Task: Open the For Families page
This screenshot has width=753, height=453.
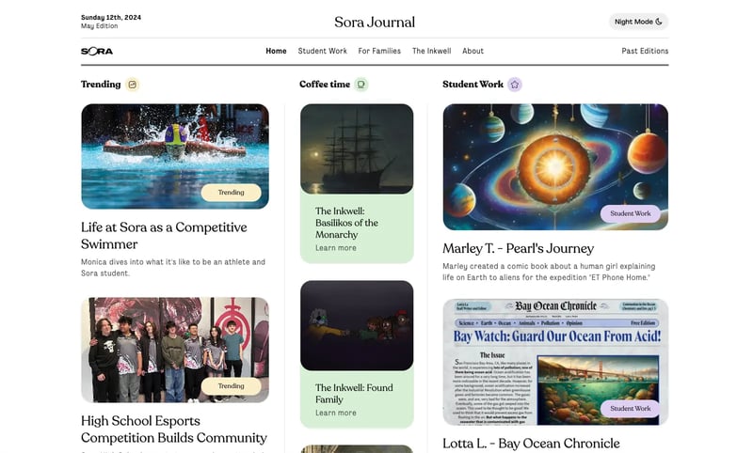Action: point(379,51)
